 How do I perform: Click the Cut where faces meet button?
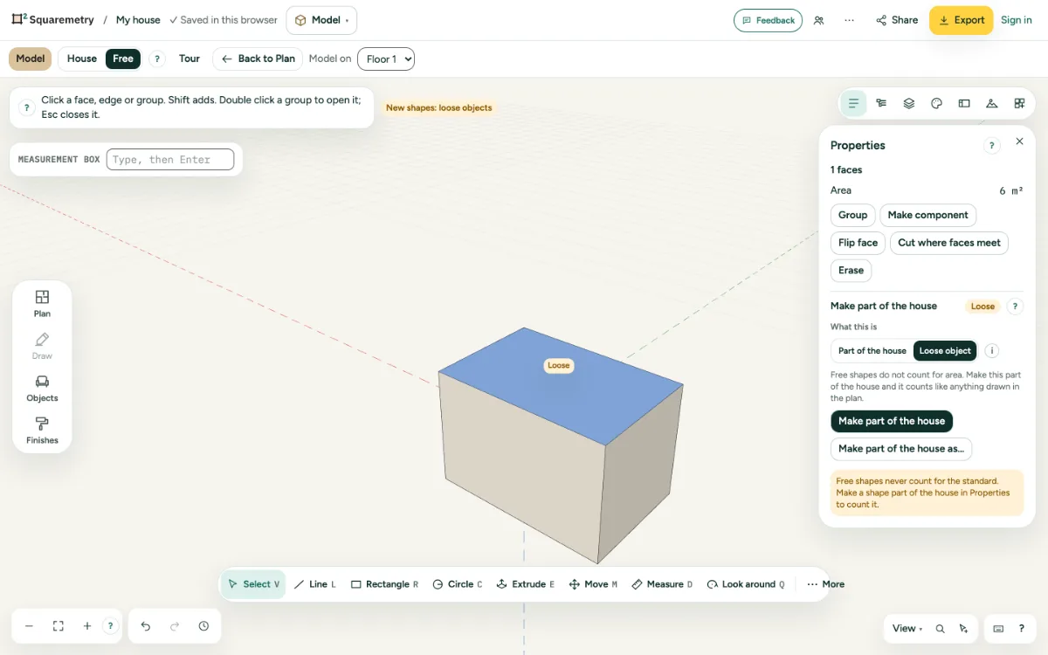click(949, 243)
